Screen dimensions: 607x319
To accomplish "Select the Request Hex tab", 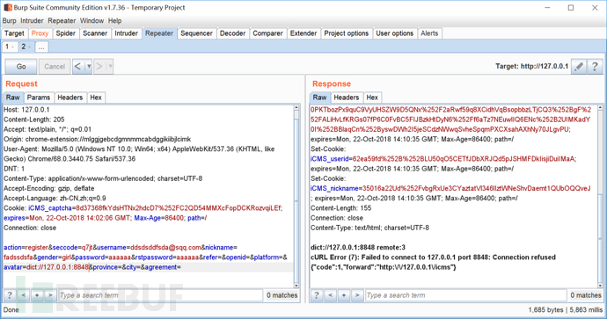I will (x=96, y=98).
